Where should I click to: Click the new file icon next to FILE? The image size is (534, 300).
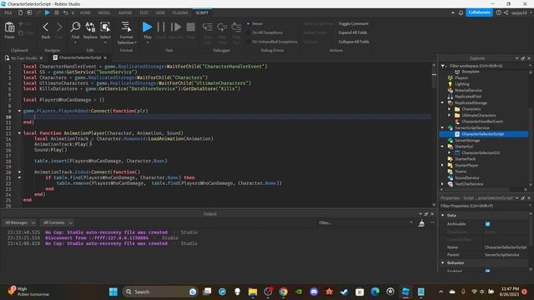coord(20,12)
